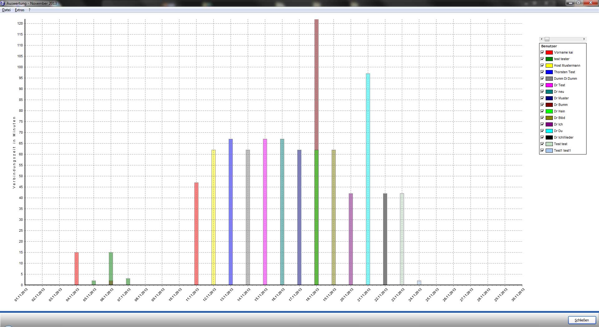Click the teal bar on 16.11.2013
Screen dimensions: 599x327
pyautogui.click(x=282, y=212)
